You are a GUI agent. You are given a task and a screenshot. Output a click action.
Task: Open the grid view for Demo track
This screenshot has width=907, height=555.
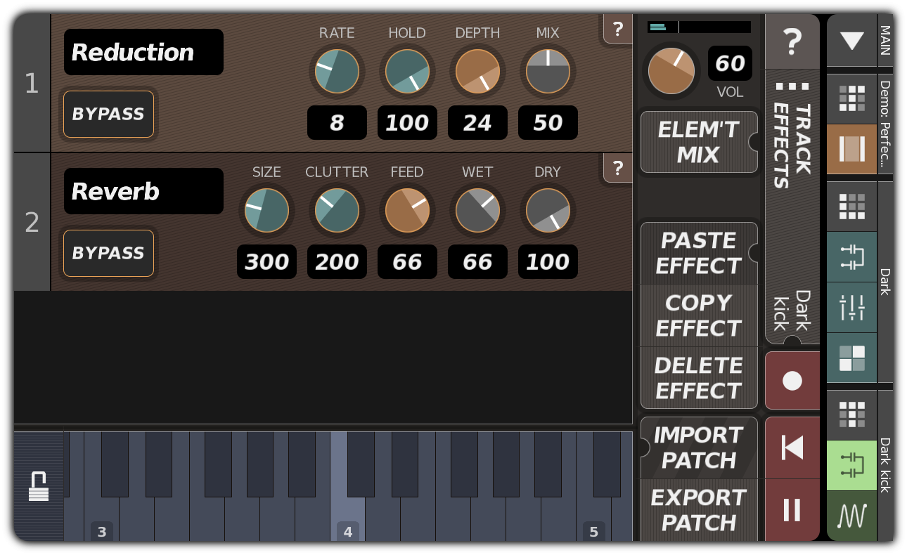point(851,98)
